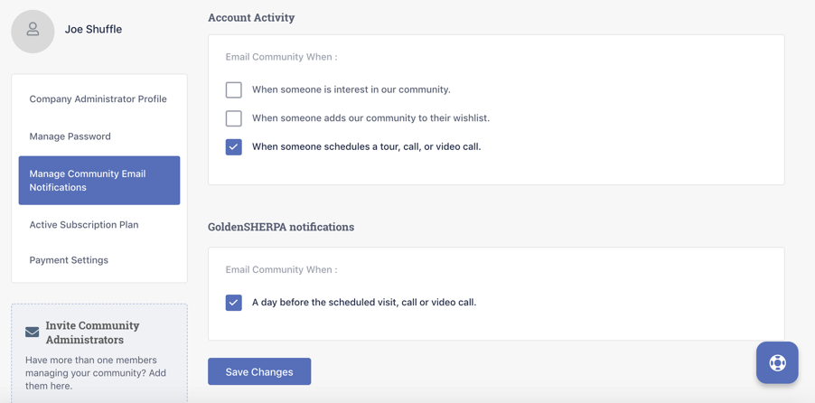Image resolution: width=815 pixels, height=403 pixels.
Task: Select Manage Community Email Notifications
Action: click(x=99, y=181)
